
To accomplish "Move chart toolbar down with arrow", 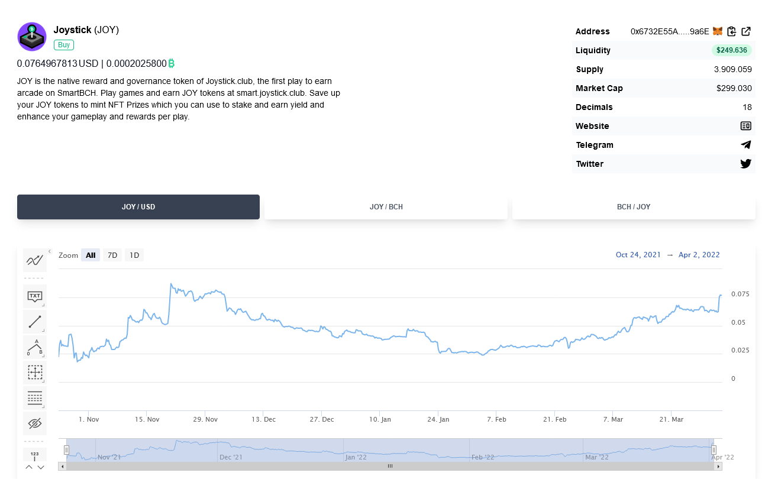I will pyautogui.click(x=41, y=467).
